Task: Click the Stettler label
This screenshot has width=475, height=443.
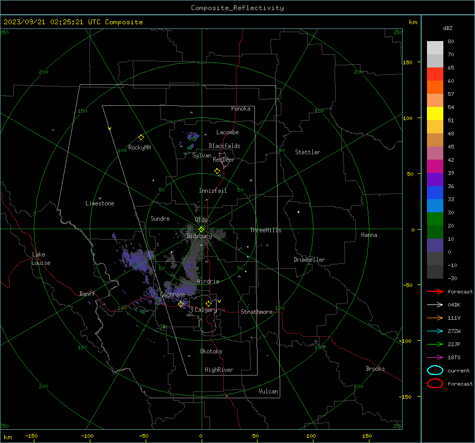Action: pos(308,152)
